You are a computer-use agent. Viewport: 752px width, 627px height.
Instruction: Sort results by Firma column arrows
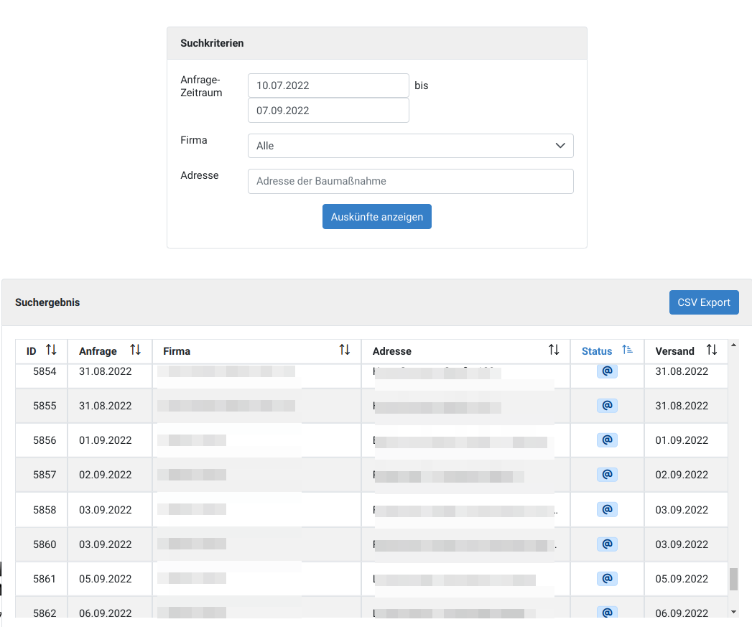(x=345, y=350)
